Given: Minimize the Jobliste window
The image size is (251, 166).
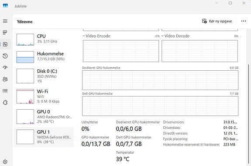Looking at the screenshot, I should coord(217,3).
